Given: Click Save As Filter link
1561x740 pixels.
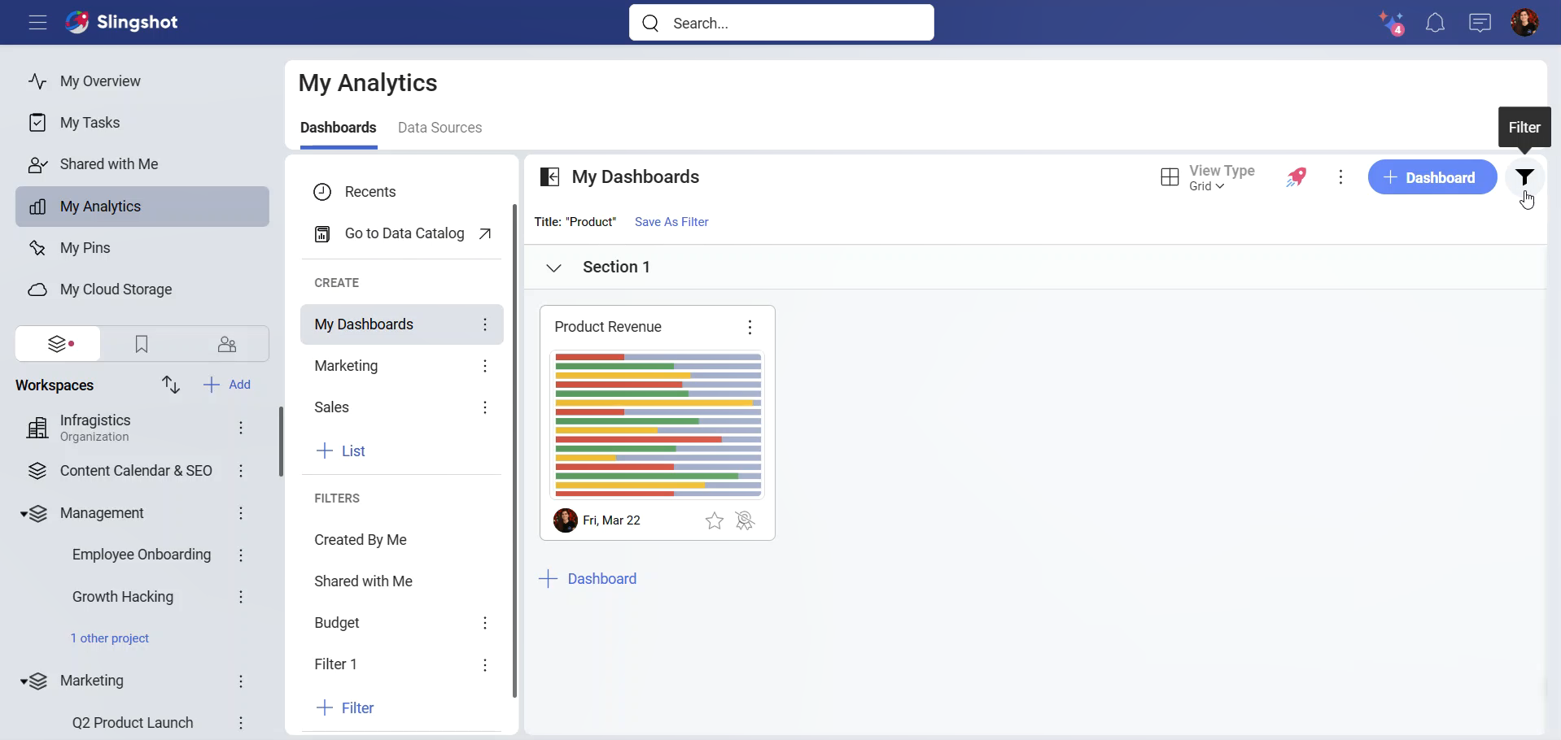Looking at the screenshot, I should [x=671, y=222].
